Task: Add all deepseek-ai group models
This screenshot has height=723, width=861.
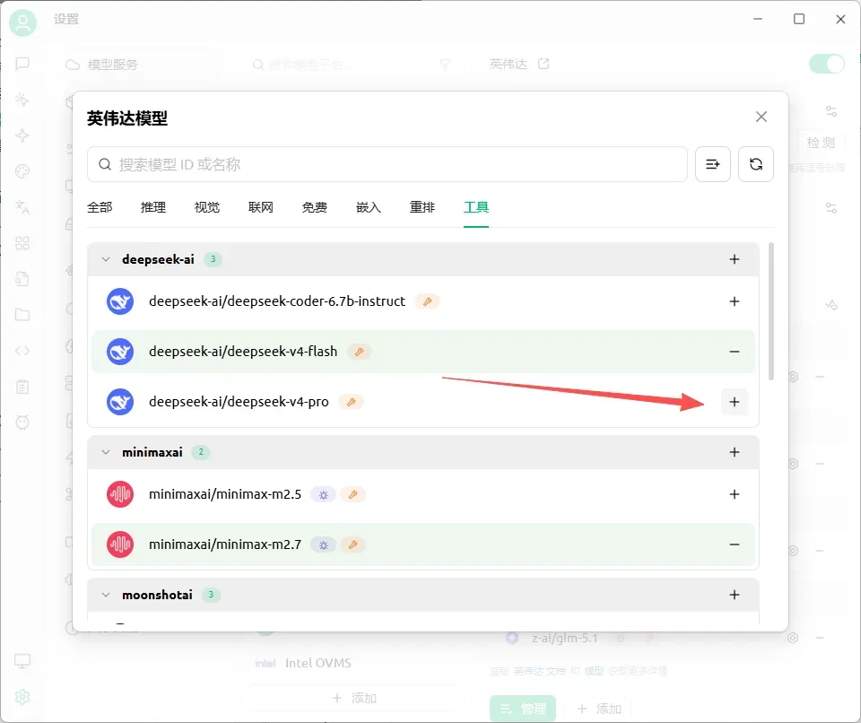Action: (735, 259)
